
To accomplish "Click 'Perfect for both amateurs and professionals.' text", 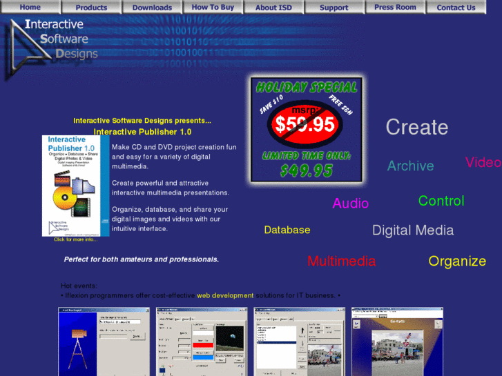I will (141, 259).
